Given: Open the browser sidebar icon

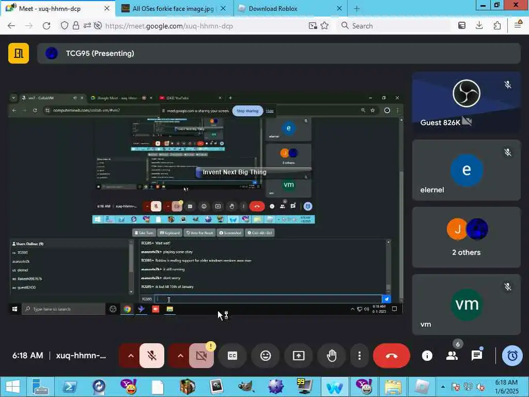Looking at the screenshot, I should coord(462,26).
